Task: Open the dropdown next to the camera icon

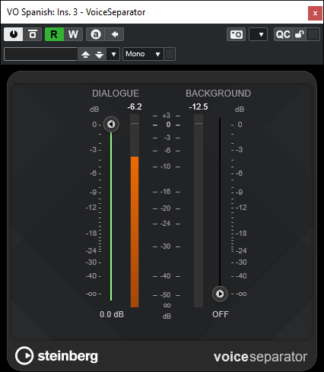Action: coord(259,34)
